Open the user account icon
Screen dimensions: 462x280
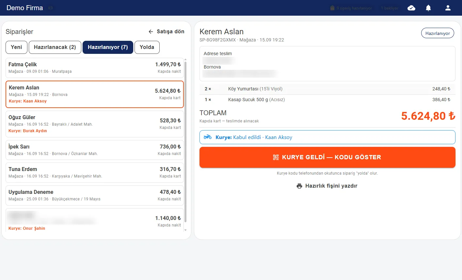[448, 8]
